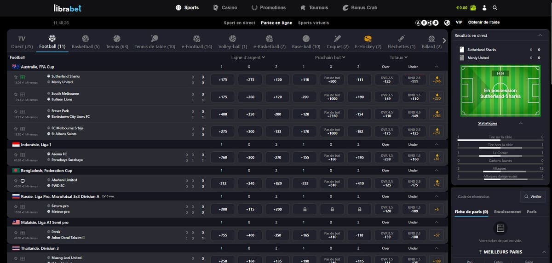Expand +61 more markets for Arema FC
552x263 pixels.
coord(437,157)
